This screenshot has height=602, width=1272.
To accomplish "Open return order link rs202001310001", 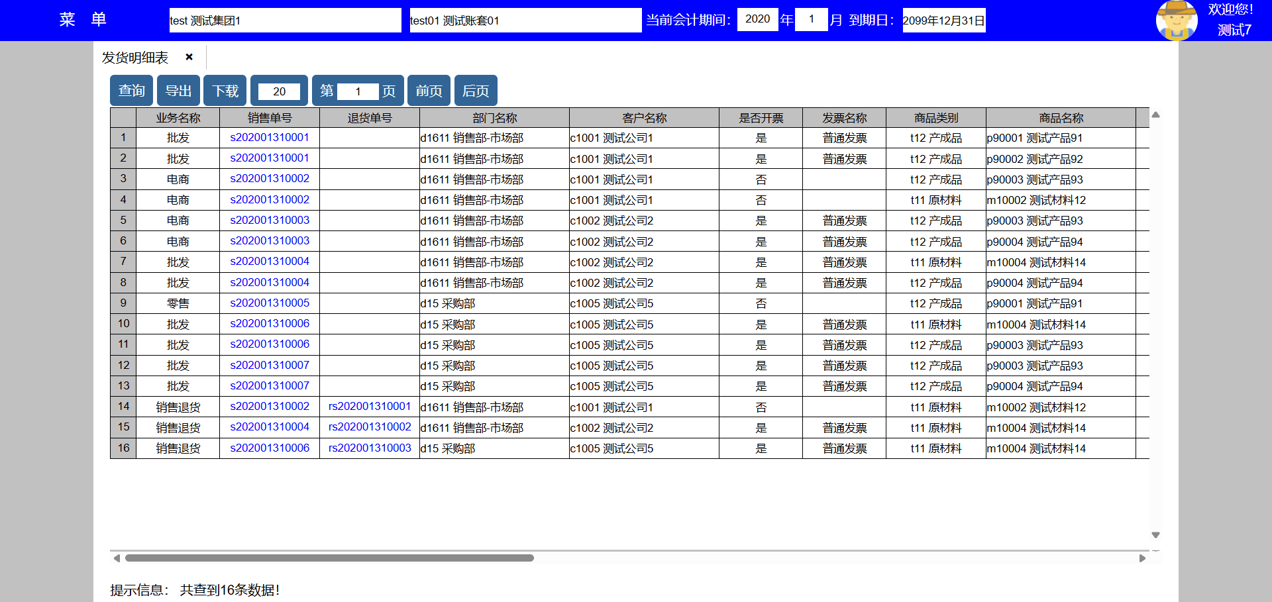I will [370, 406].
